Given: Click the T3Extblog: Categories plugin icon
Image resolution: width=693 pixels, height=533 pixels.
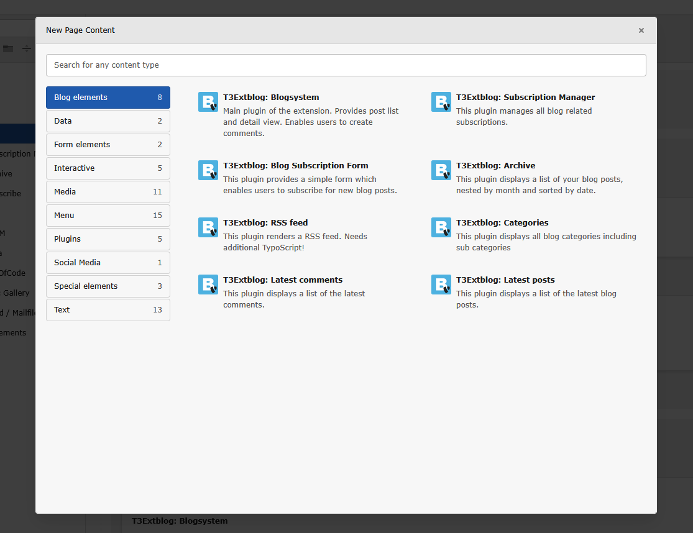Looking at the screenshot, I should tap(441, 227).
